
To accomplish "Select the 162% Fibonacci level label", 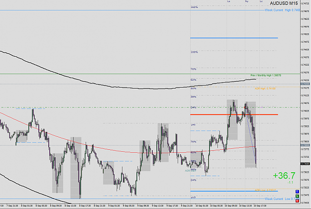I will pos(194,7).
